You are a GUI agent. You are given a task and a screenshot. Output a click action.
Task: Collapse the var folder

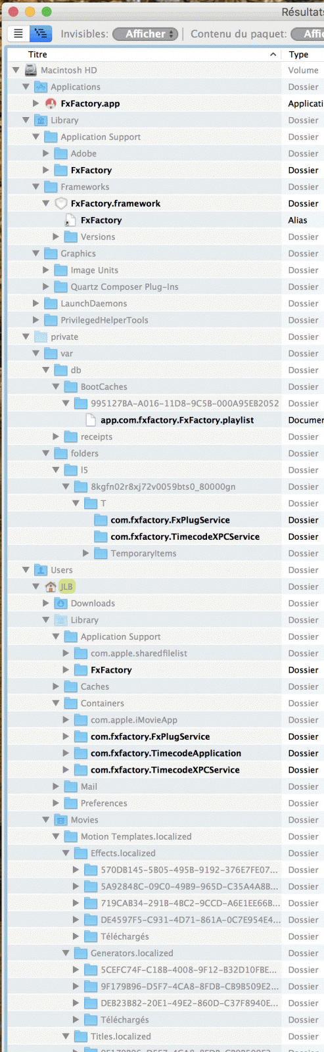[x=36, y=353]
